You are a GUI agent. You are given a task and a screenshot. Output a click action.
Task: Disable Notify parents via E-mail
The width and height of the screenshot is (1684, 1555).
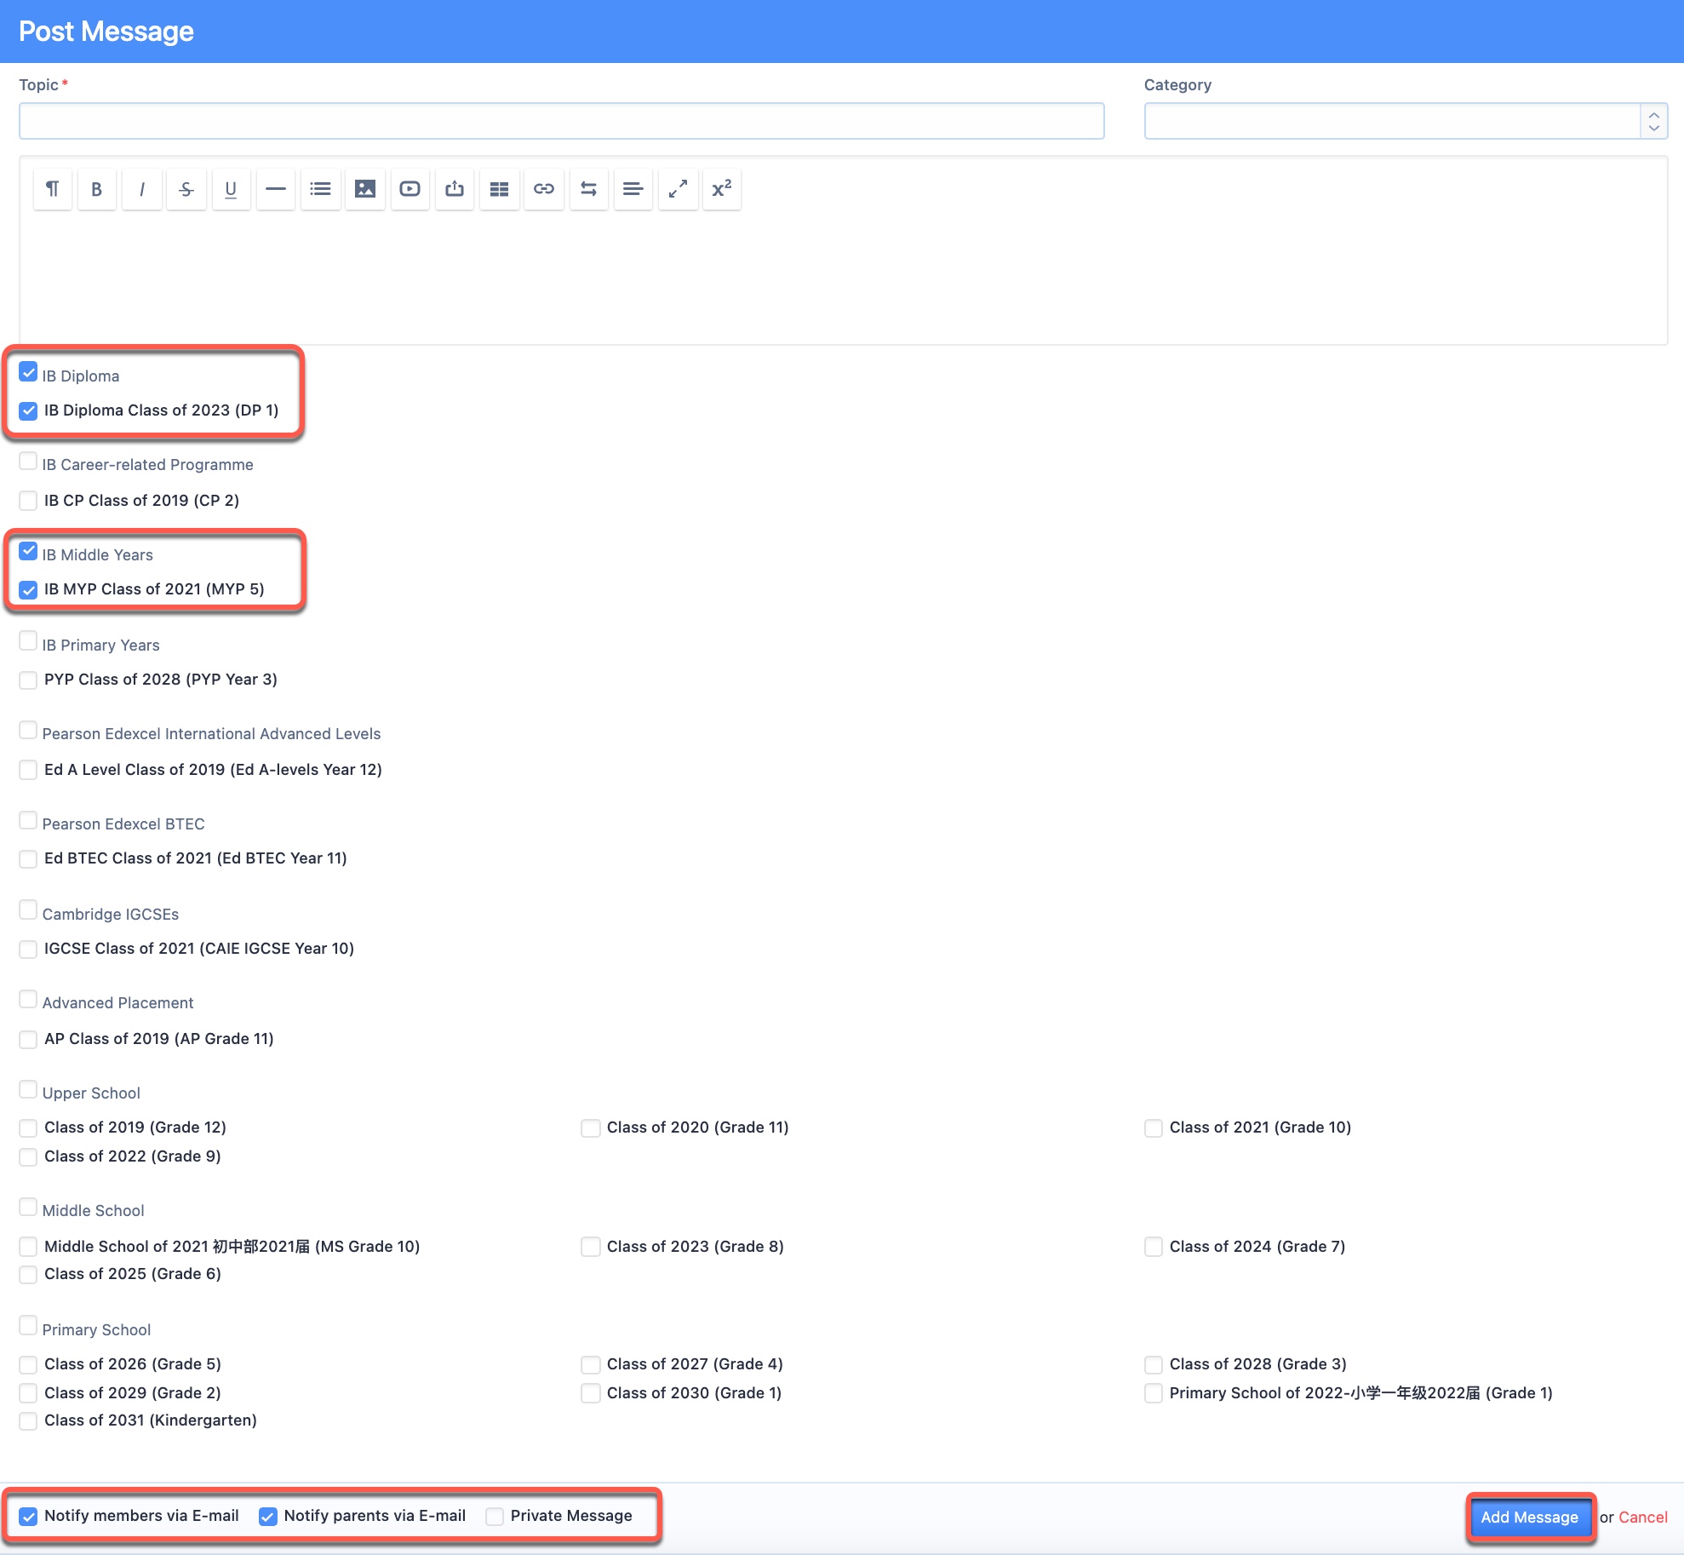click(x=268, y=1517)
